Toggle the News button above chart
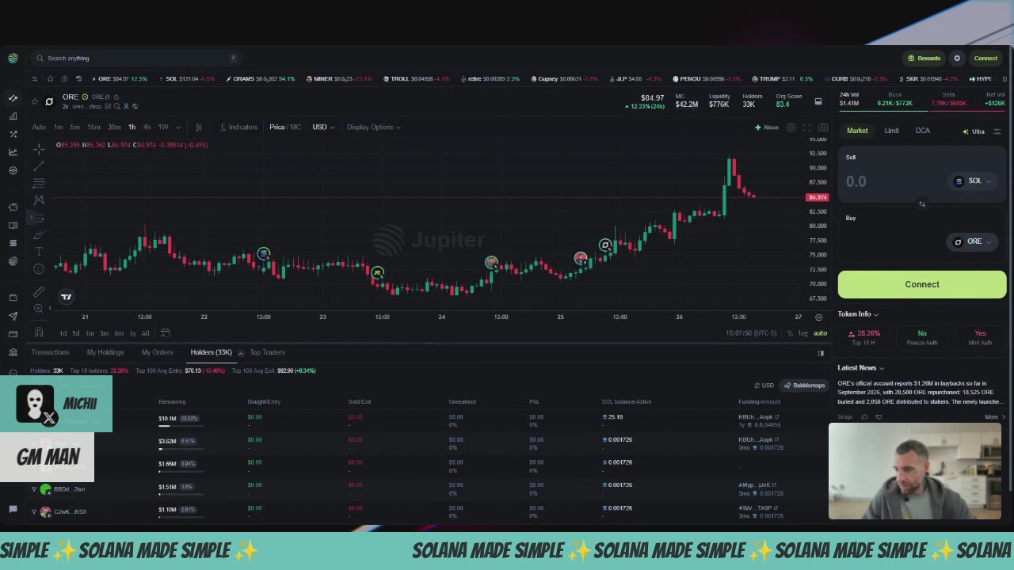 pos(767,127)
